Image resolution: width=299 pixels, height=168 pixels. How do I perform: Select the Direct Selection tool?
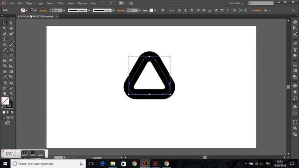pyautogui.click(x=11, y=23)
